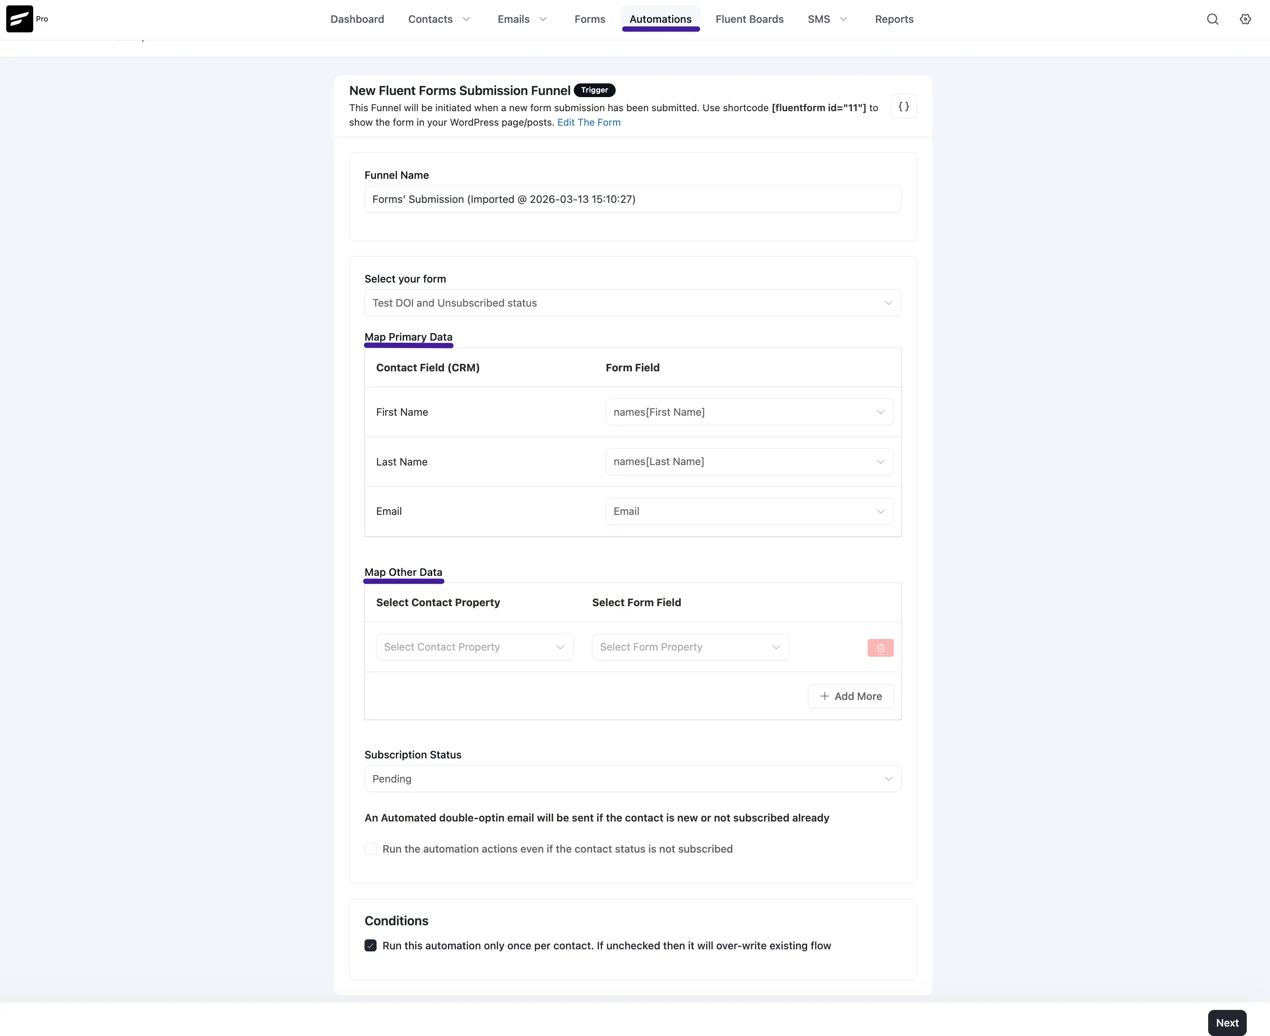The width and height of the screenshot is (1270, 1036).
Task: Open Select Contact Property dropdown
Action: tap(474, 647)
